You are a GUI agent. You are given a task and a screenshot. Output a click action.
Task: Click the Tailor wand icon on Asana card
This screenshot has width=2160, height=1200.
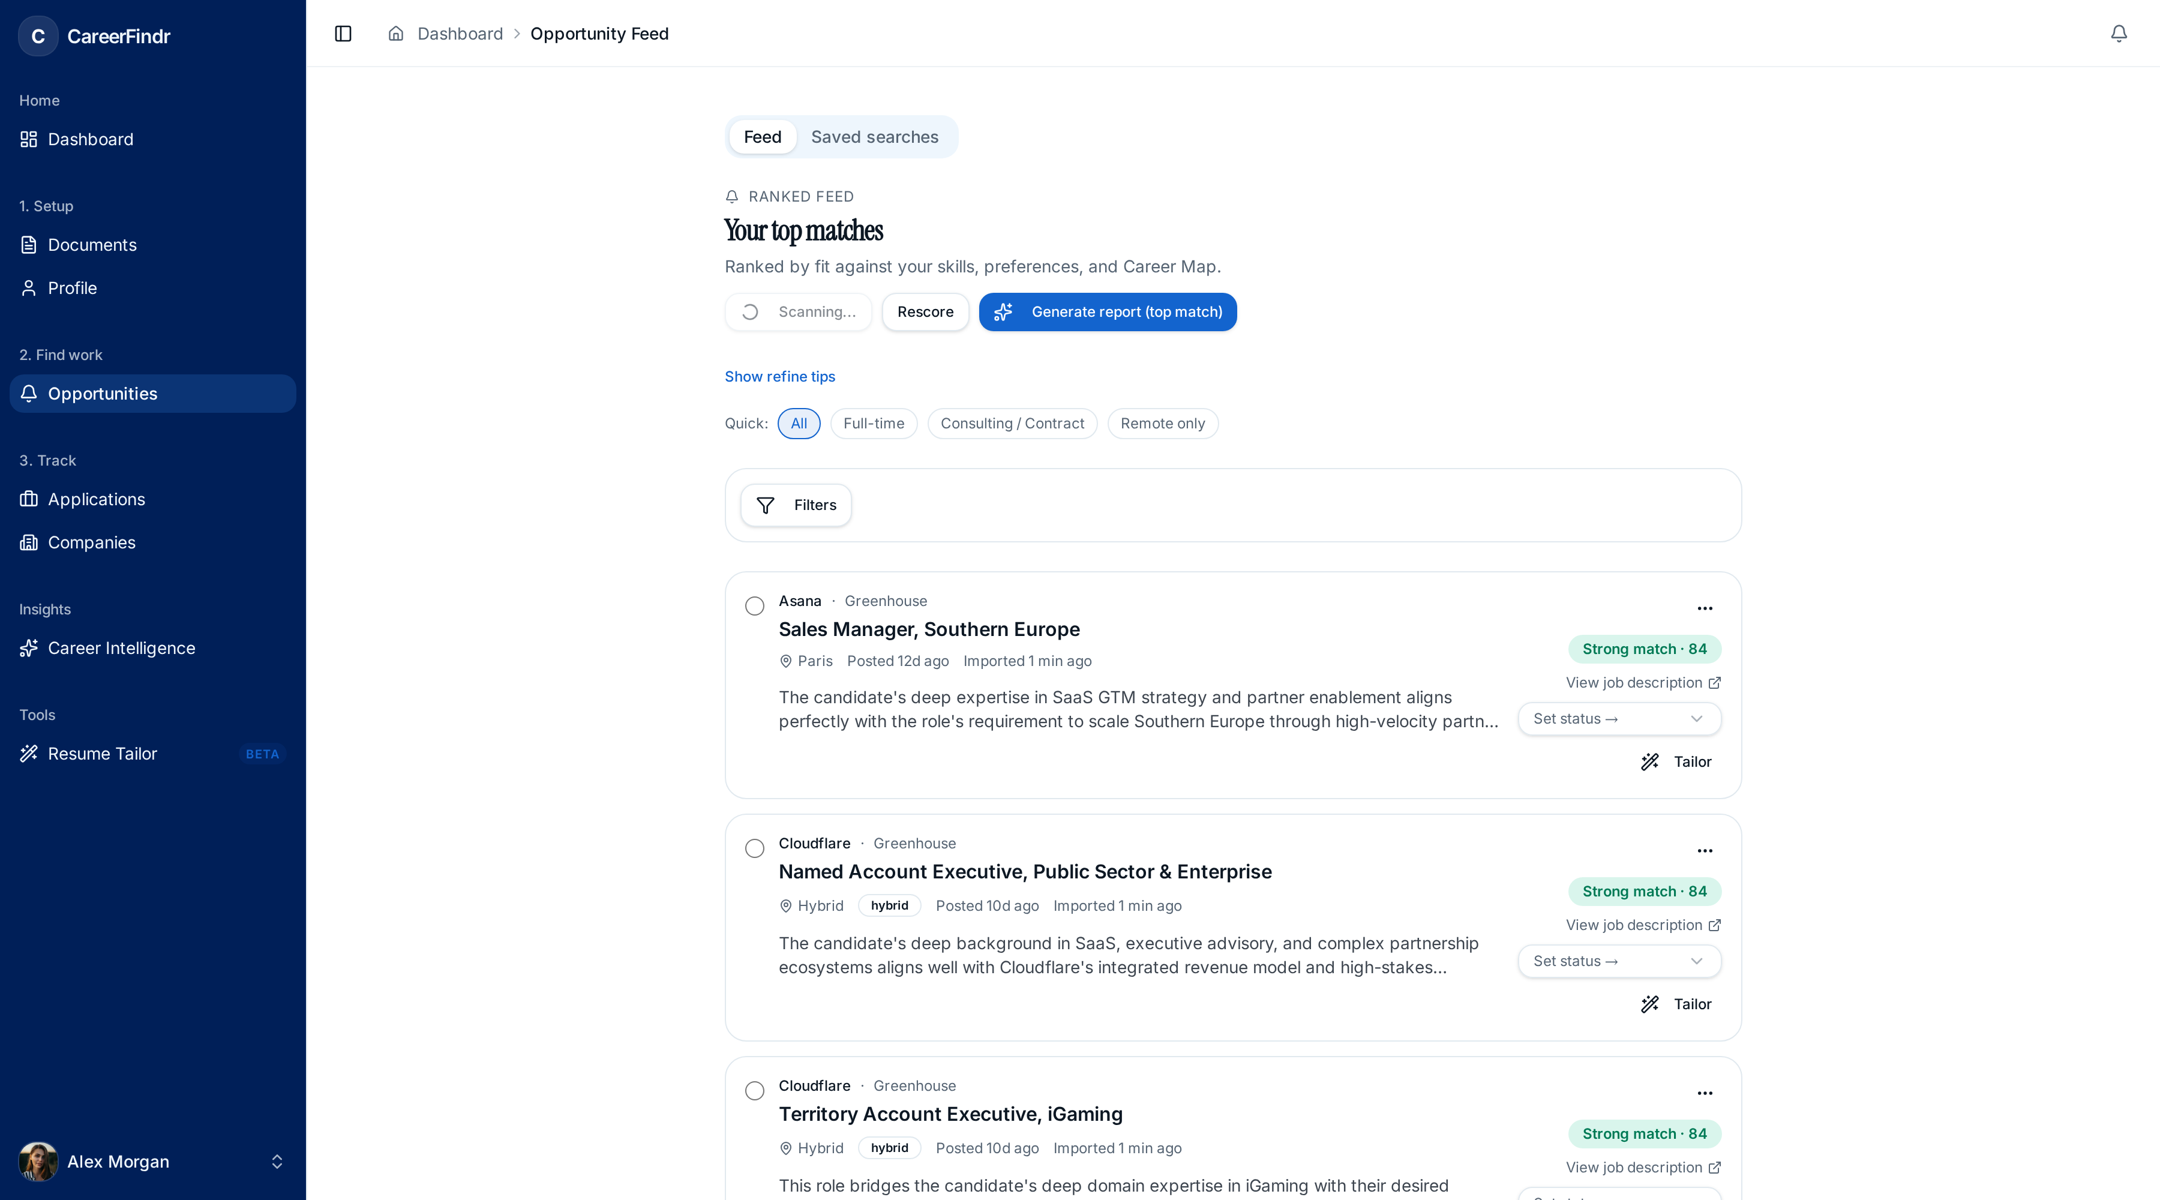pos(1649,761)
